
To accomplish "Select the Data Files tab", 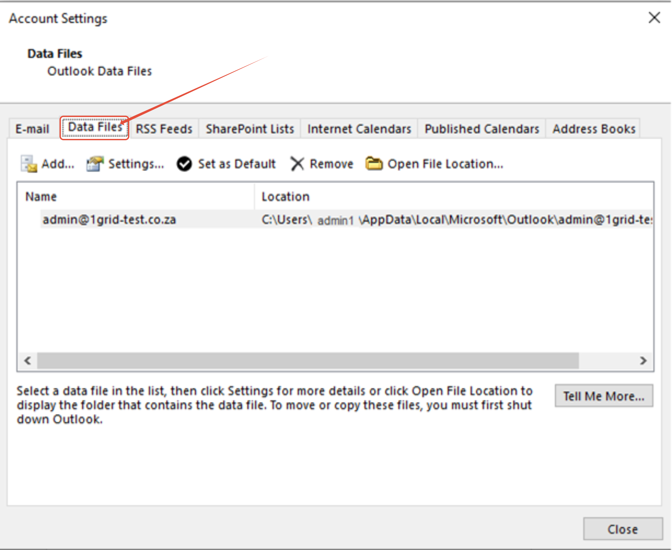I will (x=95, y=128).
